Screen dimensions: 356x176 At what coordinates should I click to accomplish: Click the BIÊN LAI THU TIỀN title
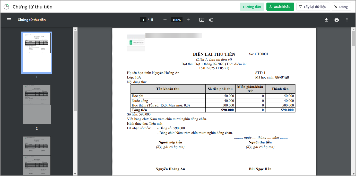pos(214,54)
